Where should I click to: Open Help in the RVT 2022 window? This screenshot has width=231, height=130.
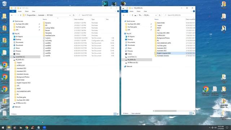118,11
